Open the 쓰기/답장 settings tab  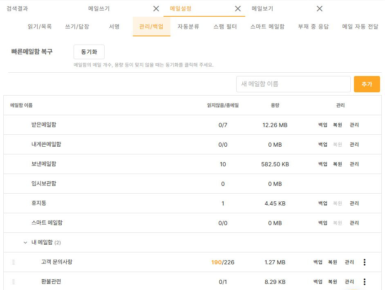[77, 27]
